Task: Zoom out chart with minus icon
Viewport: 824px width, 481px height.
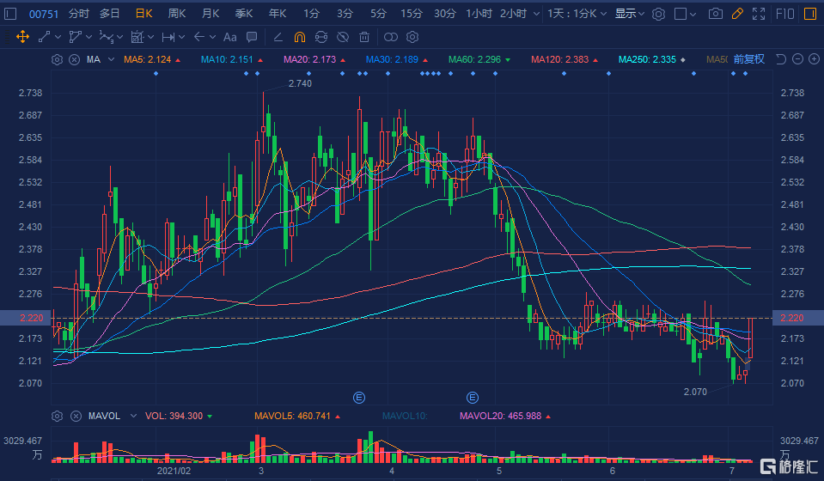Action: [797, 58]
